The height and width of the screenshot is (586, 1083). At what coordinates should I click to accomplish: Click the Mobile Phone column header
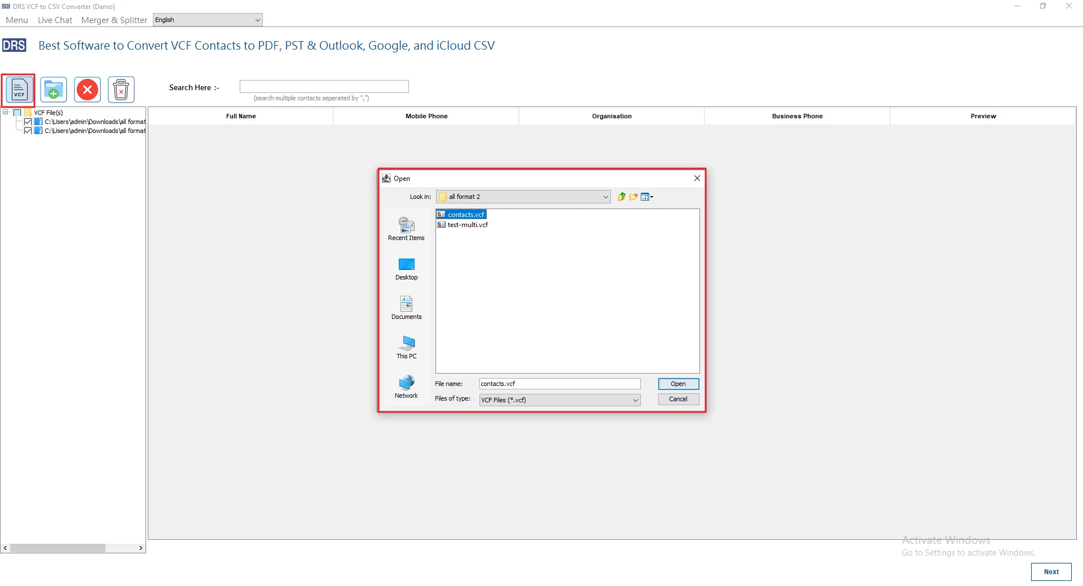pos(426,116)
